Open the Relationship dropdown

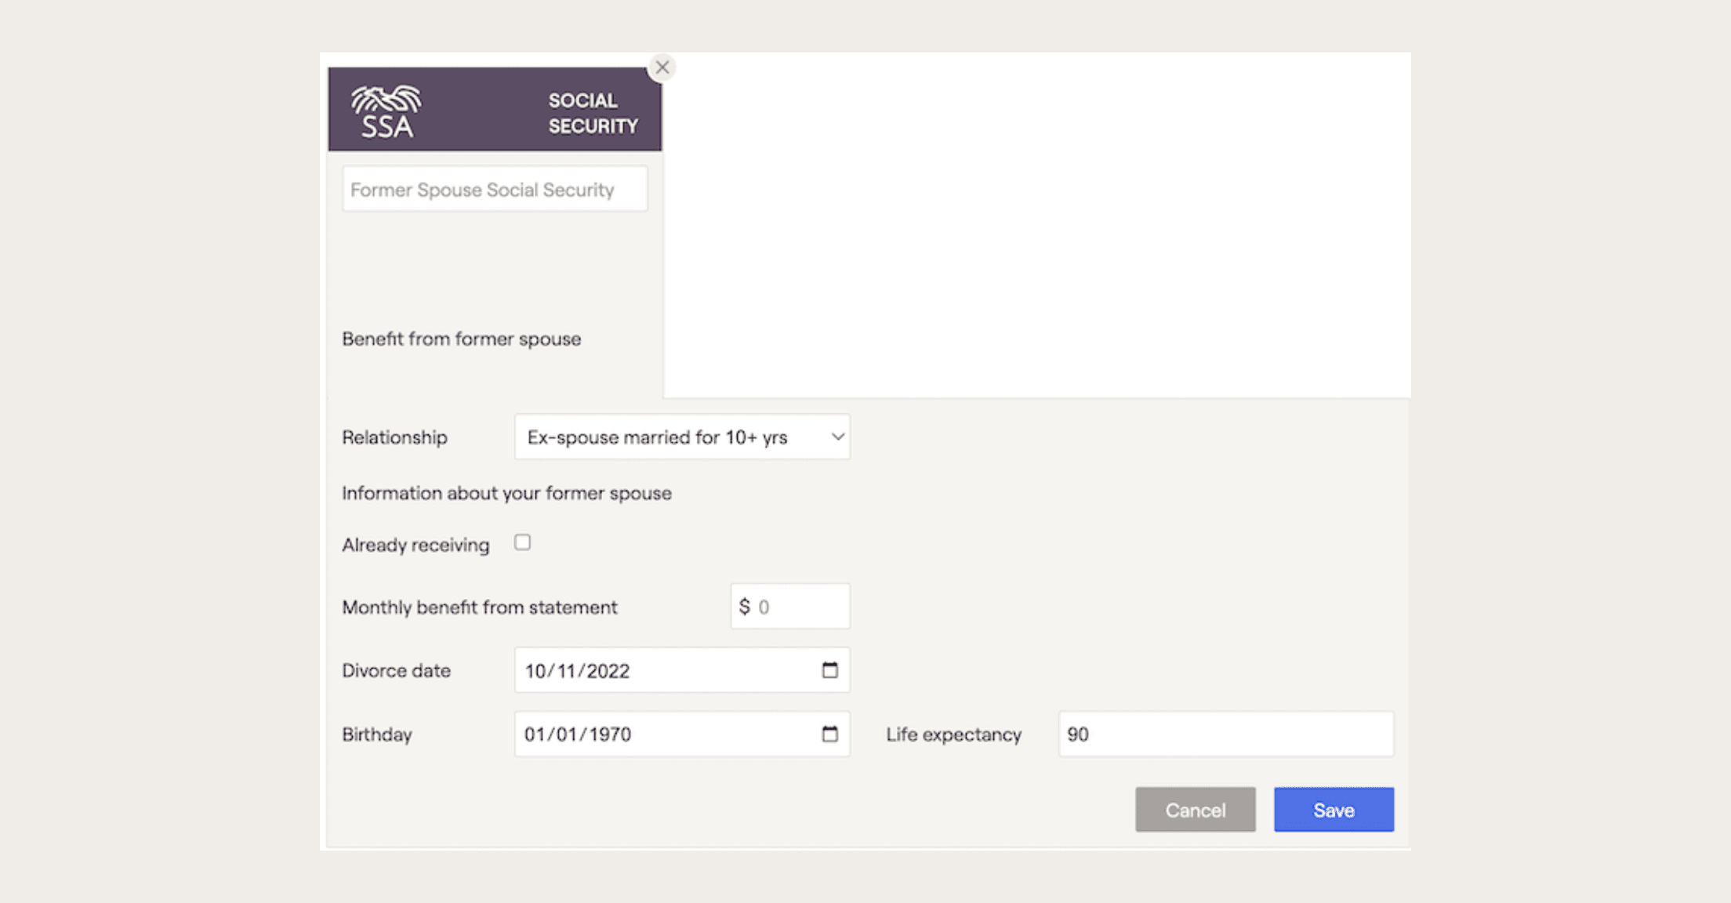[682, 437]
